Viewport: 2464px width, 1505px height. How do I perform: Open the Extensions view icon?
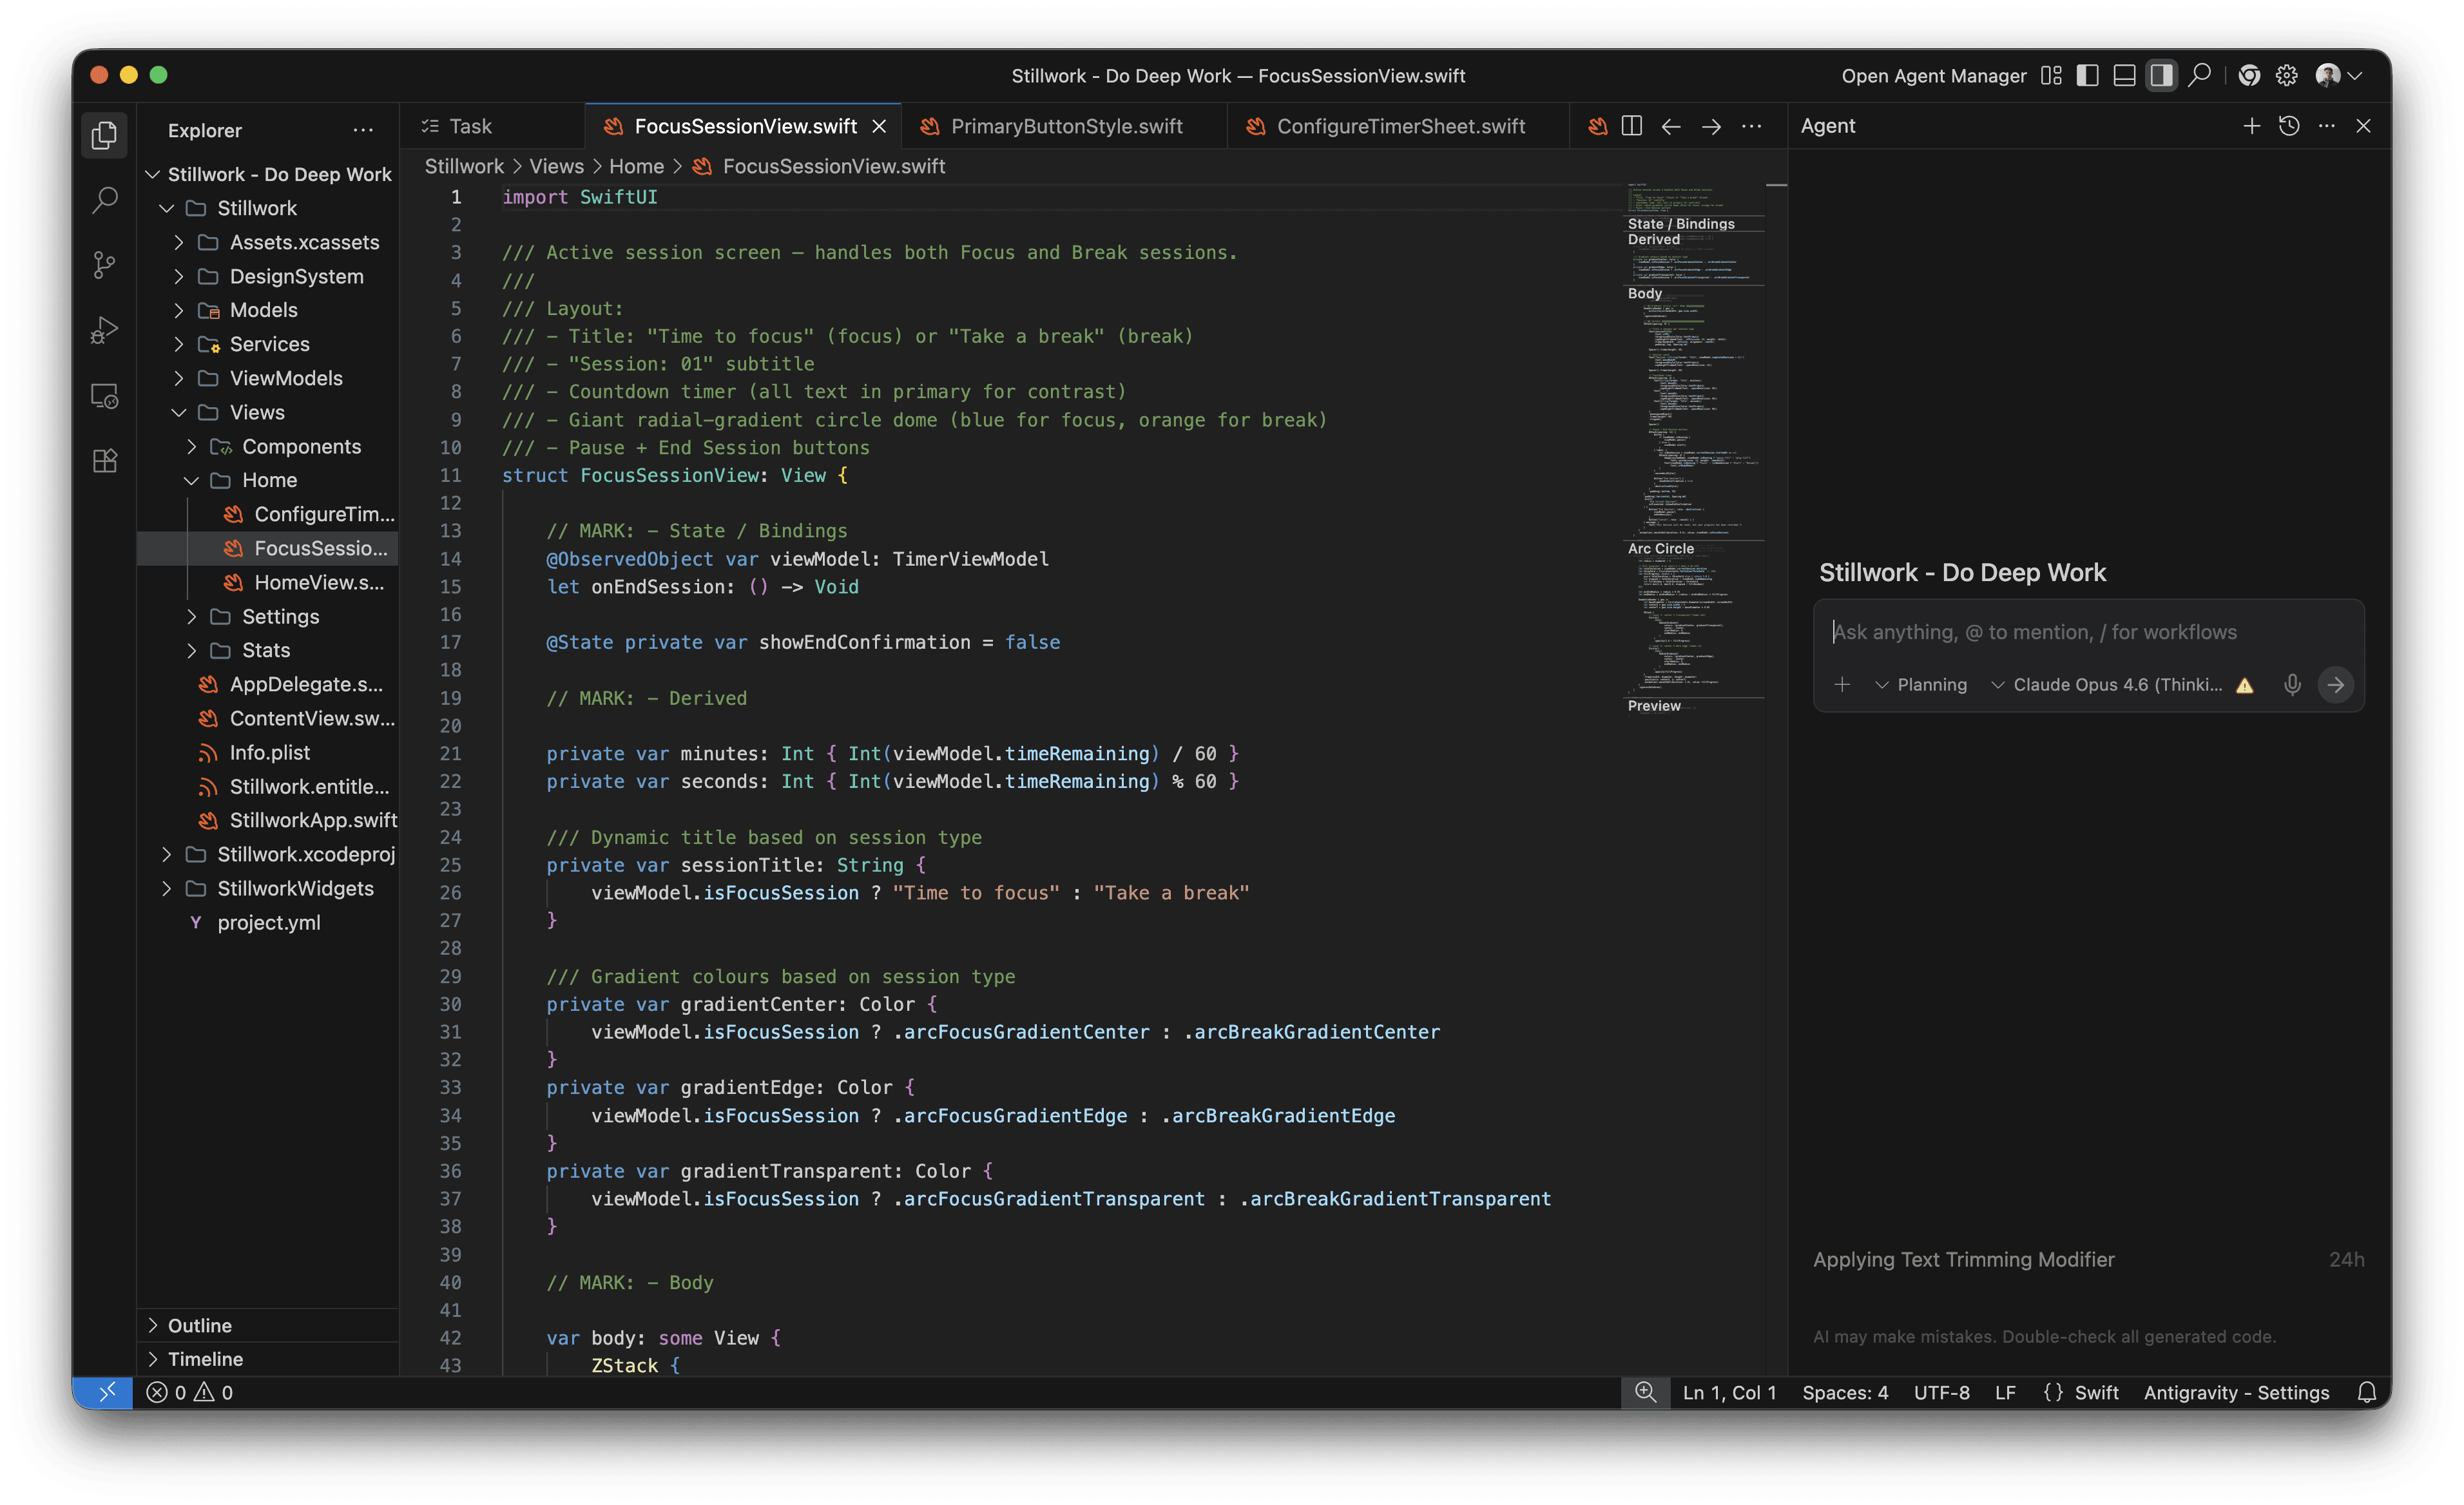104,461
